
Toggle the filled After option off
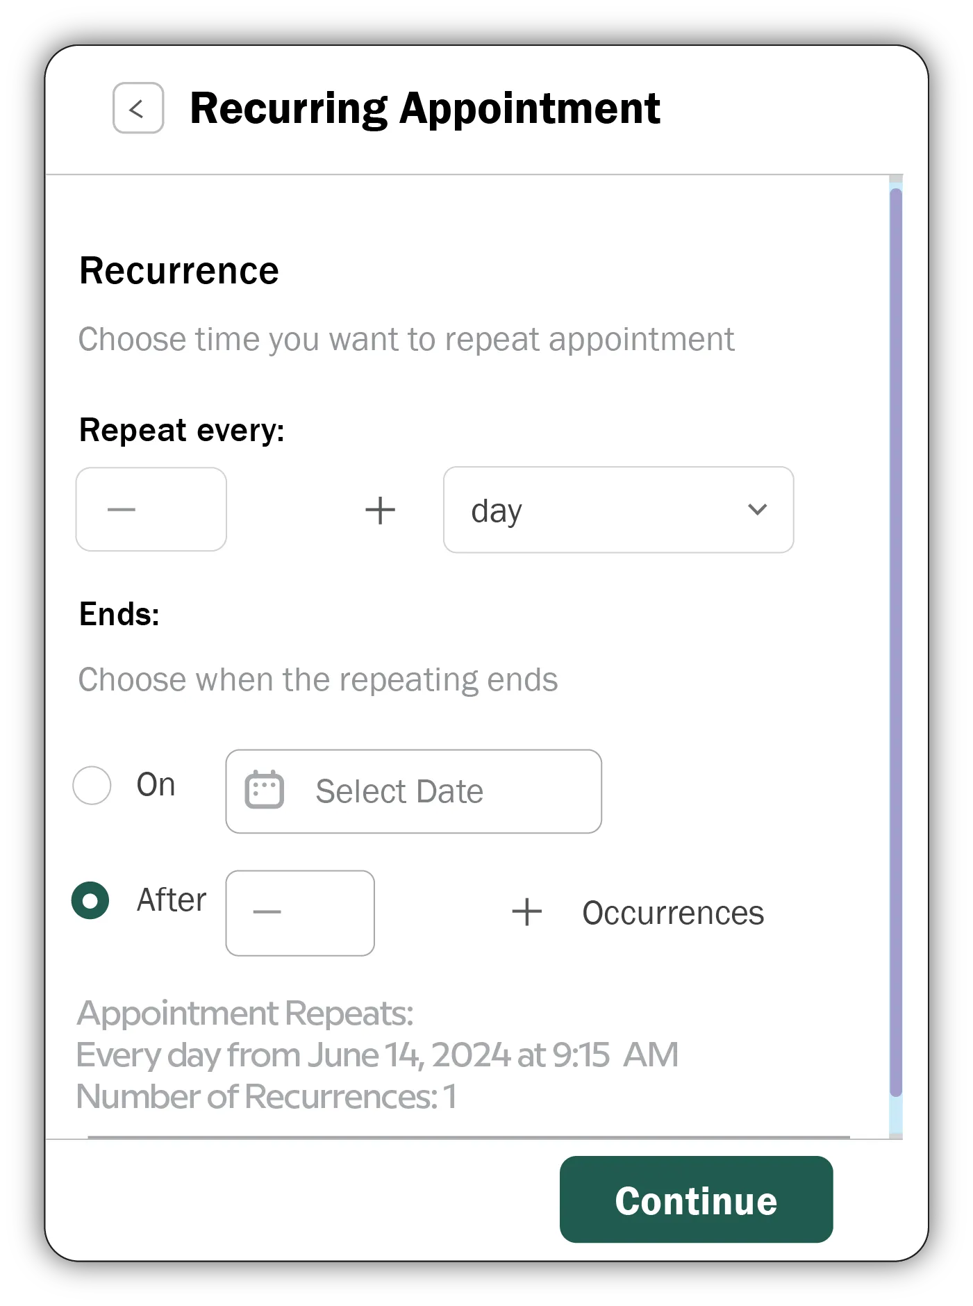(91, 902)
